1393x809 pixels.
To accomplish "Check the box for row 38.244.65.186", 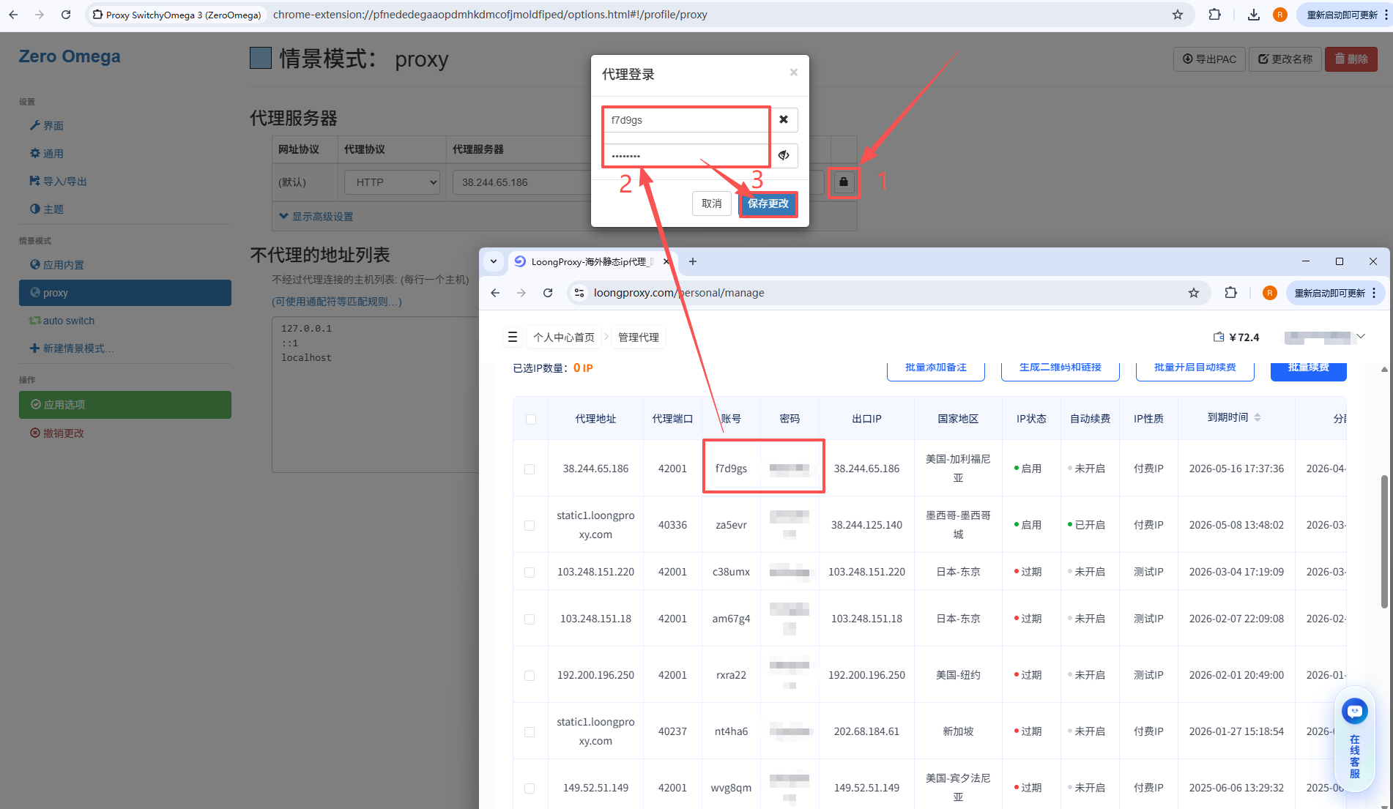I will tap(530, 469).
